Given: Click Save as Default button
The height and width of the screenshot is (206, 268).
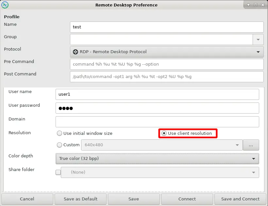Looking at the screenshot, I should tap(80, 199).
